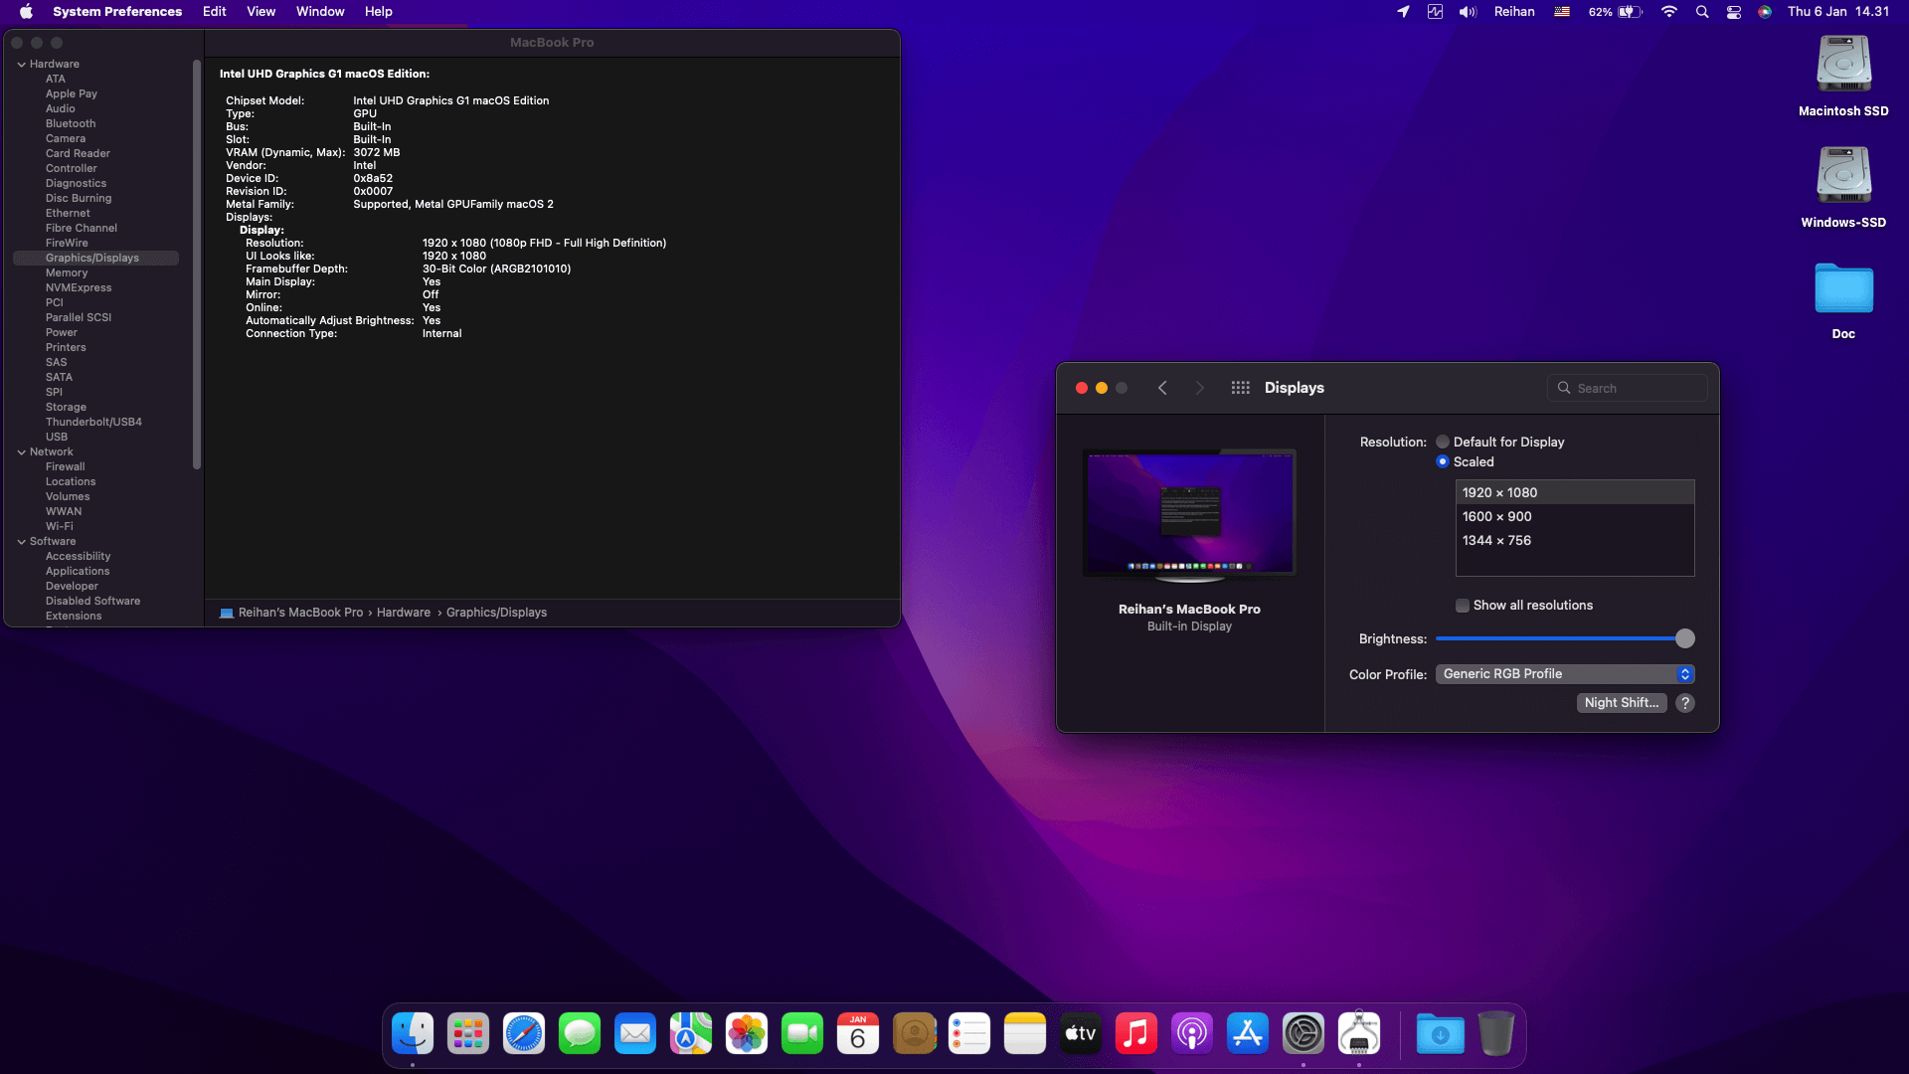Click the Night Shift button

1622,703
